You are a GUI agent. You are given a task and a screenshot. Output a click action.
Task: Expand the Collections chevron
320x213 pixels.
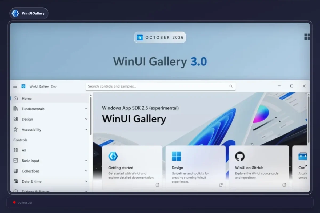tap(86, 171)
